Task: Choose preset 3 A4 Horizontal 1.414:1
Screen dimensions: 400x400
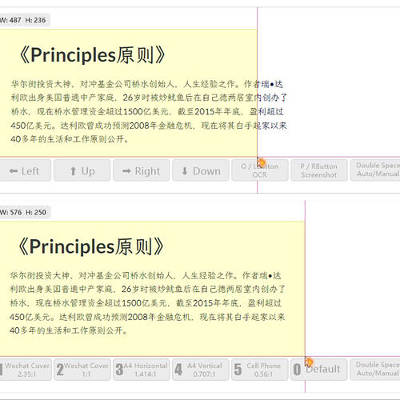Action: click(142, 370)
